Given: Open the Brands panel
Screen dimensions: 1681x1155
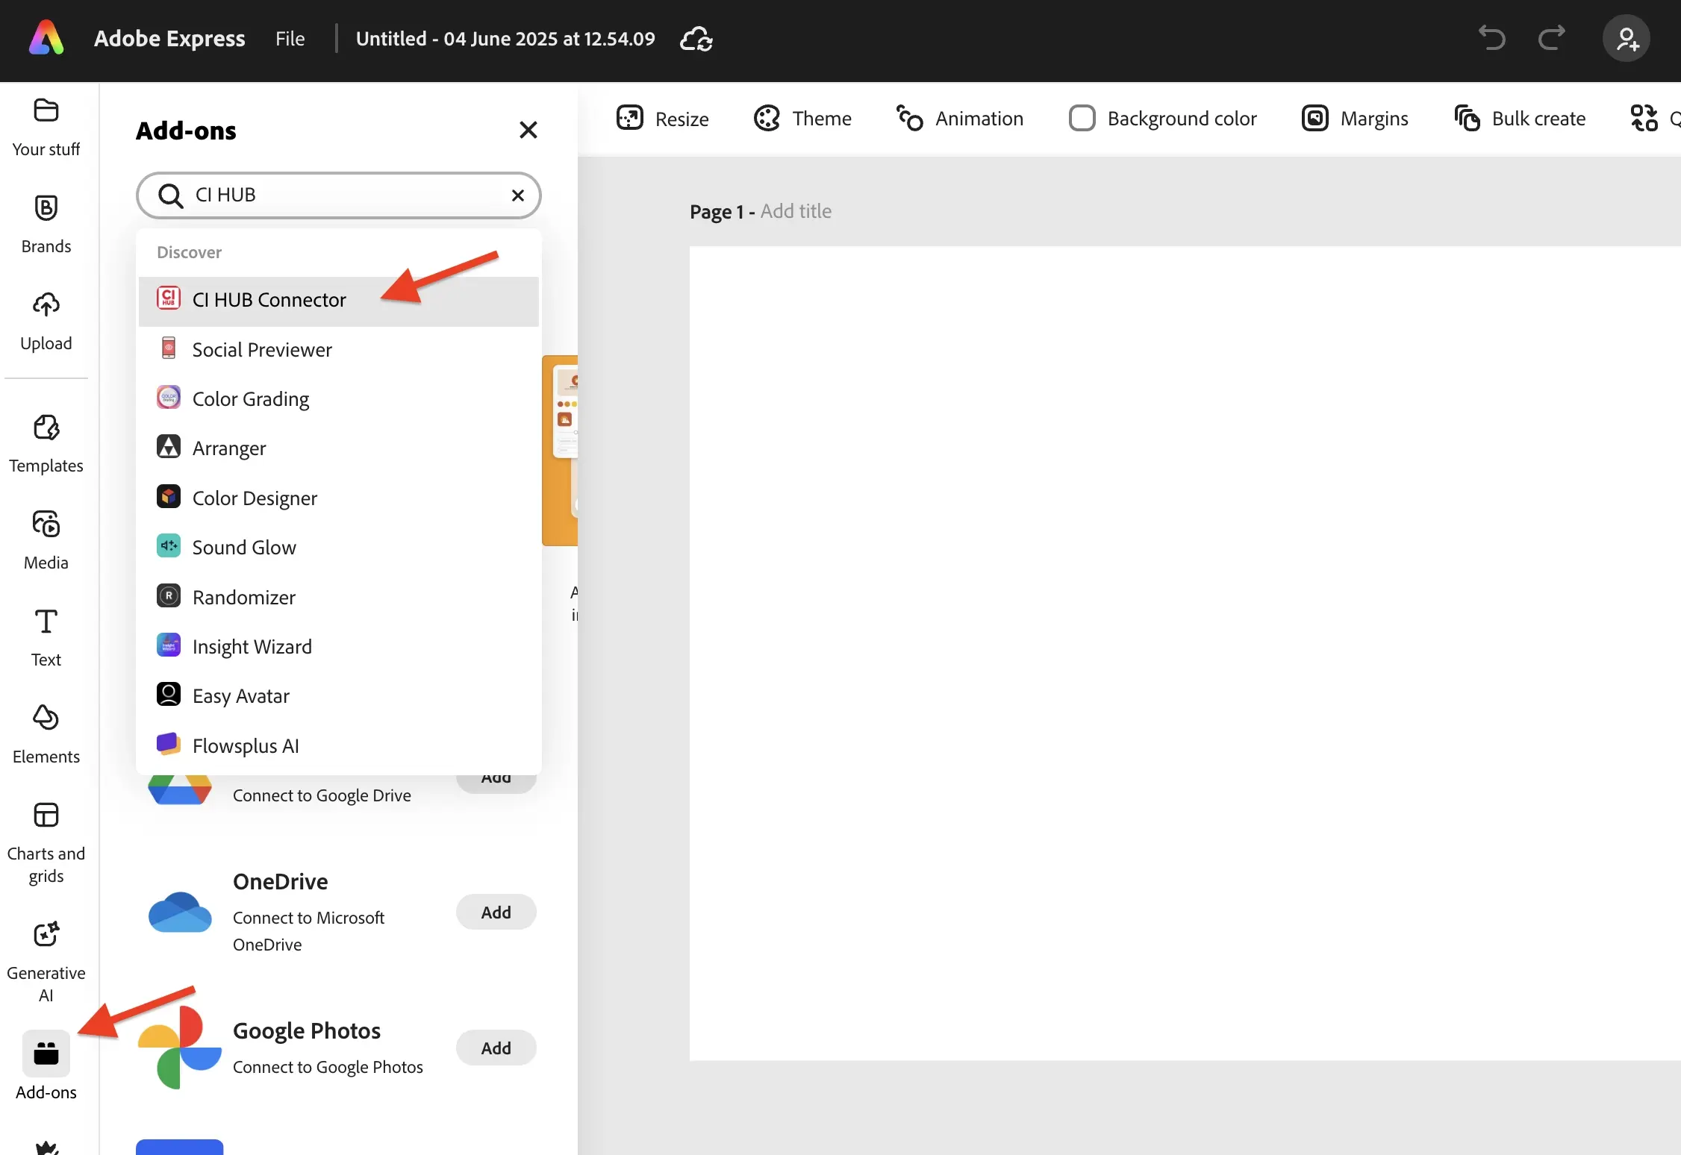Looking at the screenshot, I should (46, 225).
